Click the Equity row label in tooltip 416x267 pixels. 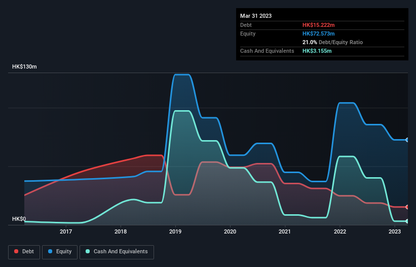click(248, 34)
